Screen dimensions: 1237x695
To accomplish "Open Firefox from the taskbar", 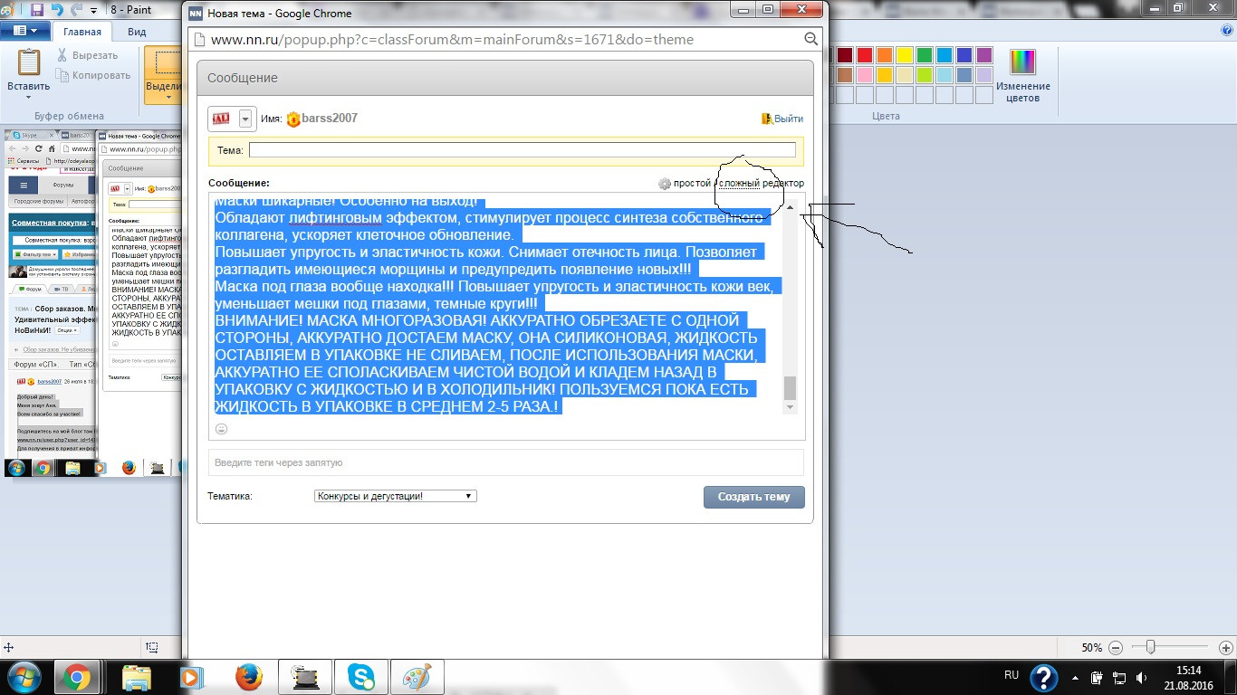I will (x=248, y=677).
